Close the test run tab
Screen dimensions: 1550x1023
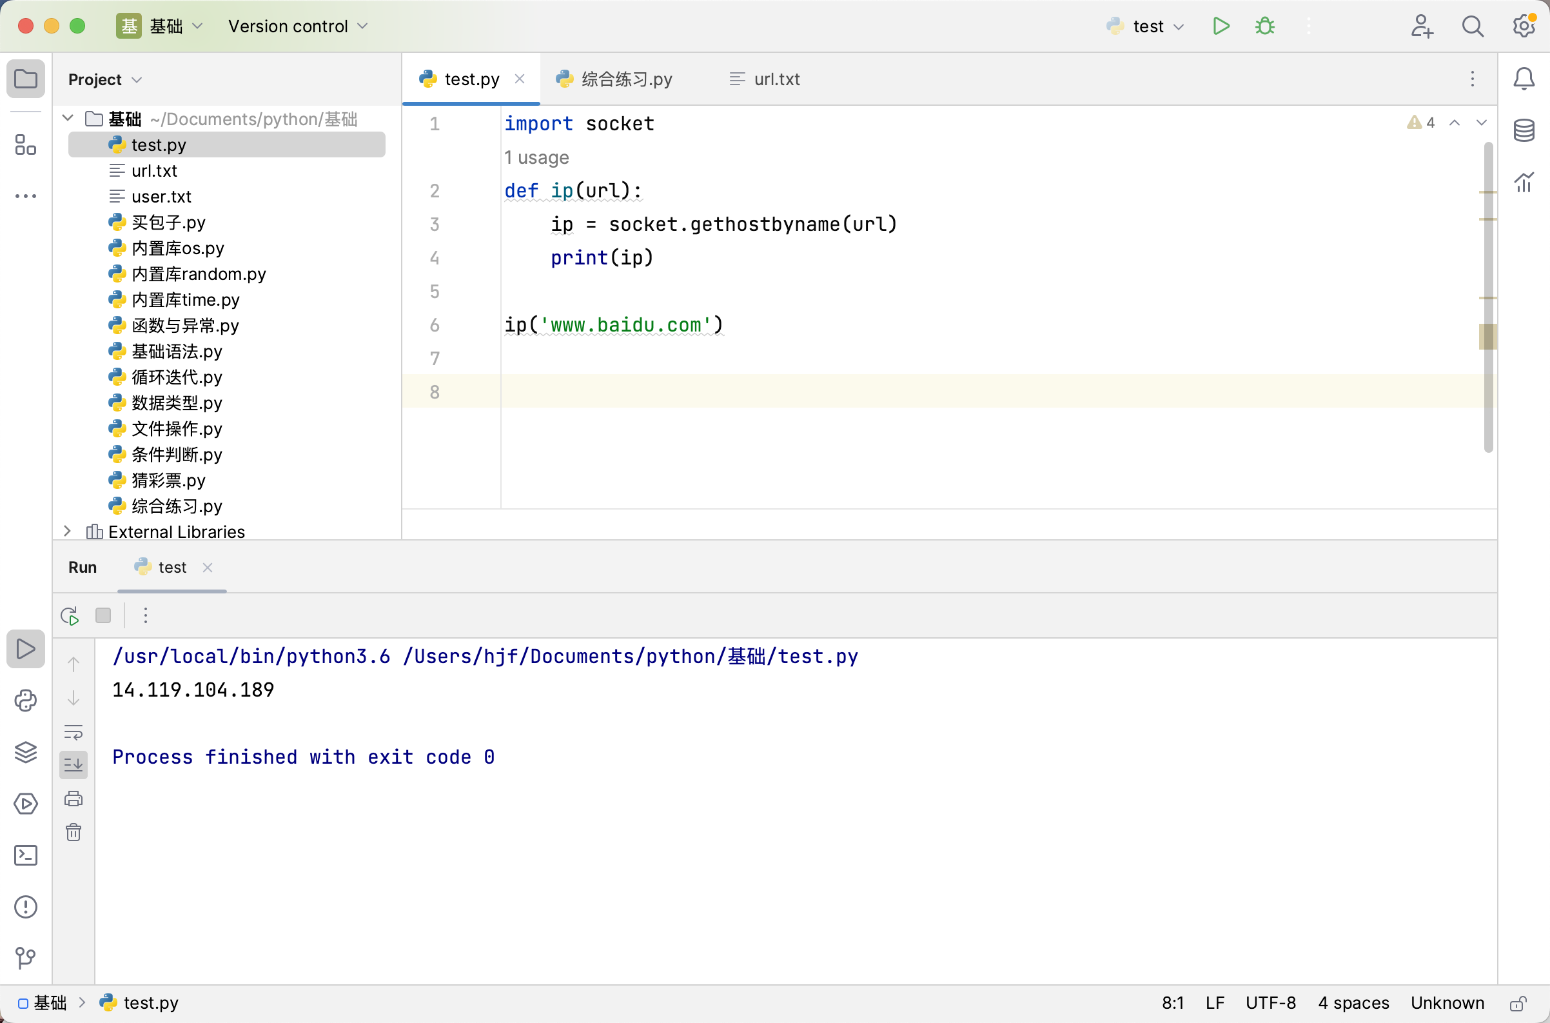pyautogui.click(x=208, y=568)
